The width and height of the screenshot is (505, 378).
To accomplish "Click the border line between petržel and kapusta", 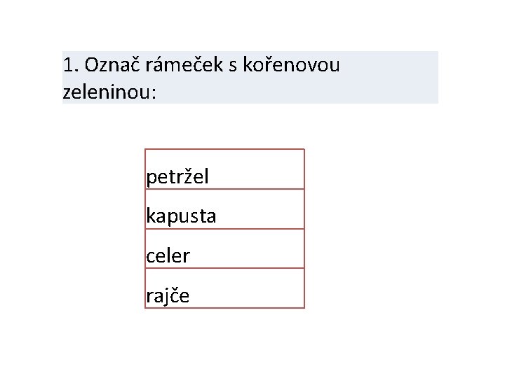I will (224, 189).
